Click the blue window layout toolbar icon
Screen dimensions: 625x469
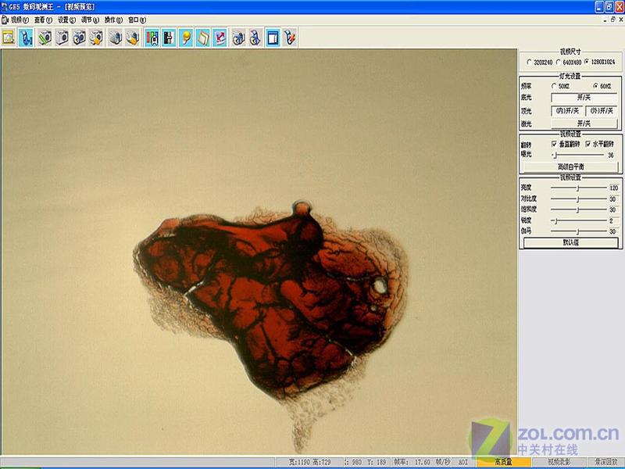(273, 38)
